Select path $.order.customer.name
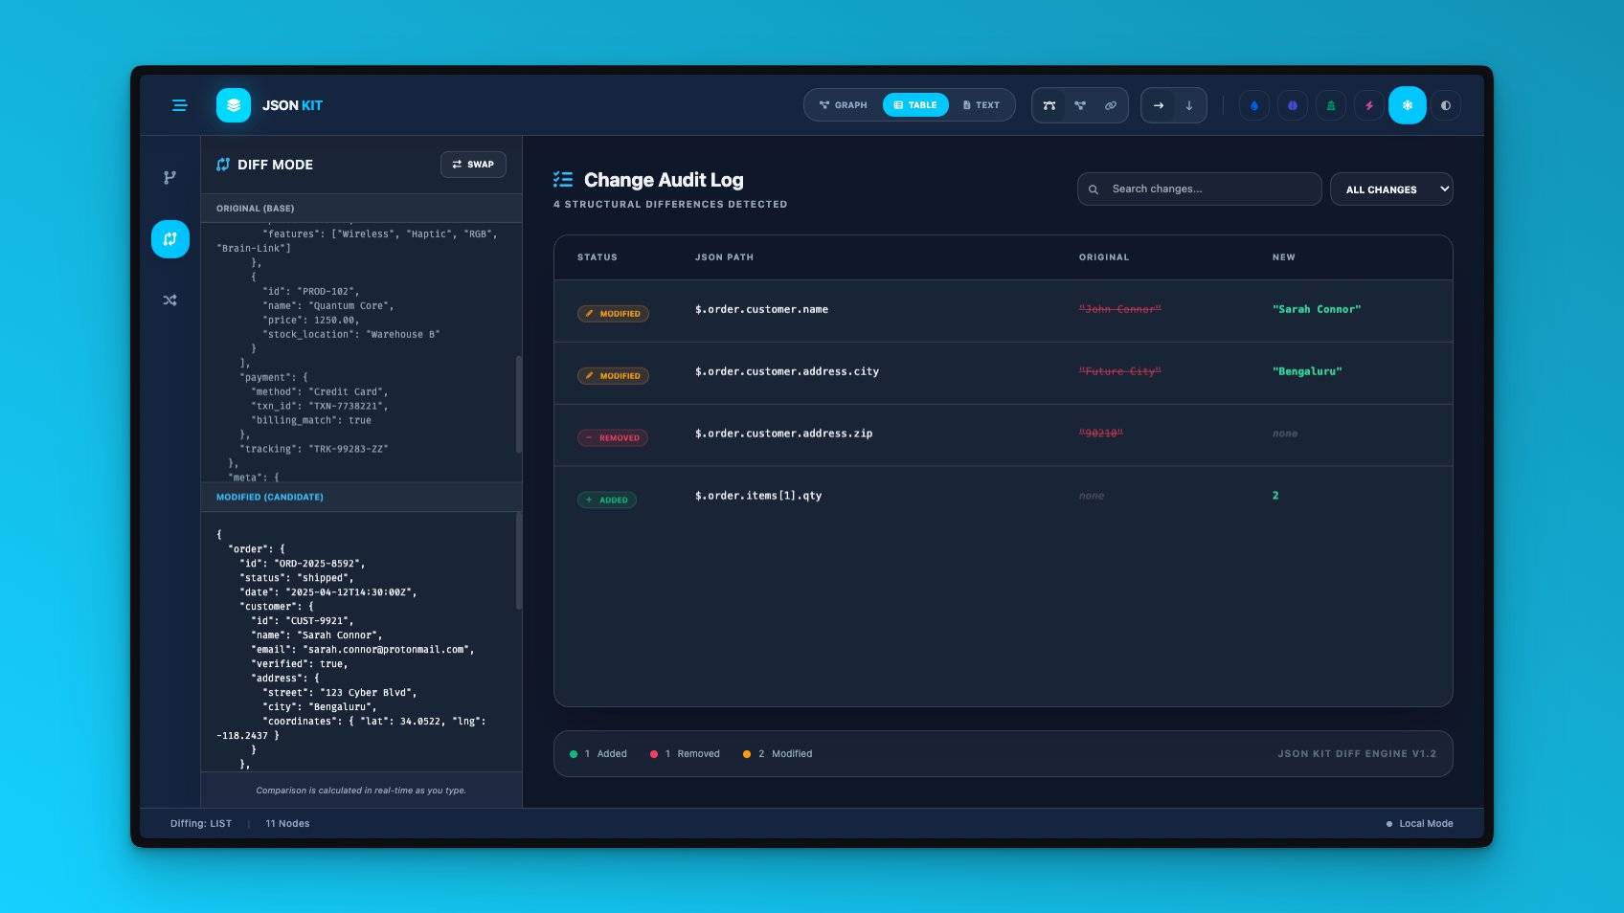The height and width of the screenshot is (913, 1624). pyautogui.click(x=762, y=310)
